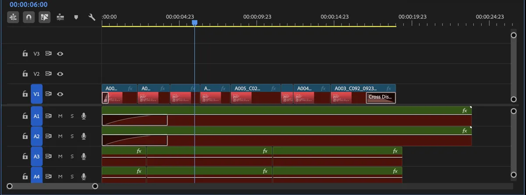Enable voice-over record on A4

click(84, 177)
